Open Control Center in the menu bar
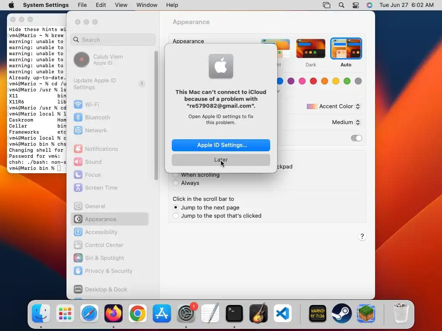 356,5
